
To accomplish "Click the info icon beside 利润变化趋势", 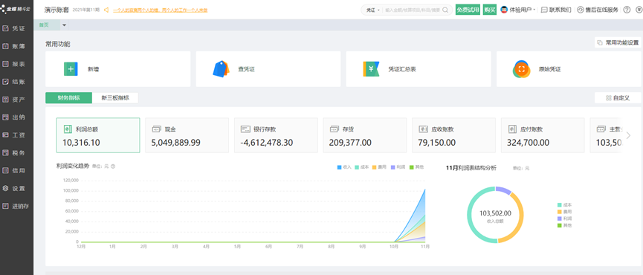I will (113, 166).
